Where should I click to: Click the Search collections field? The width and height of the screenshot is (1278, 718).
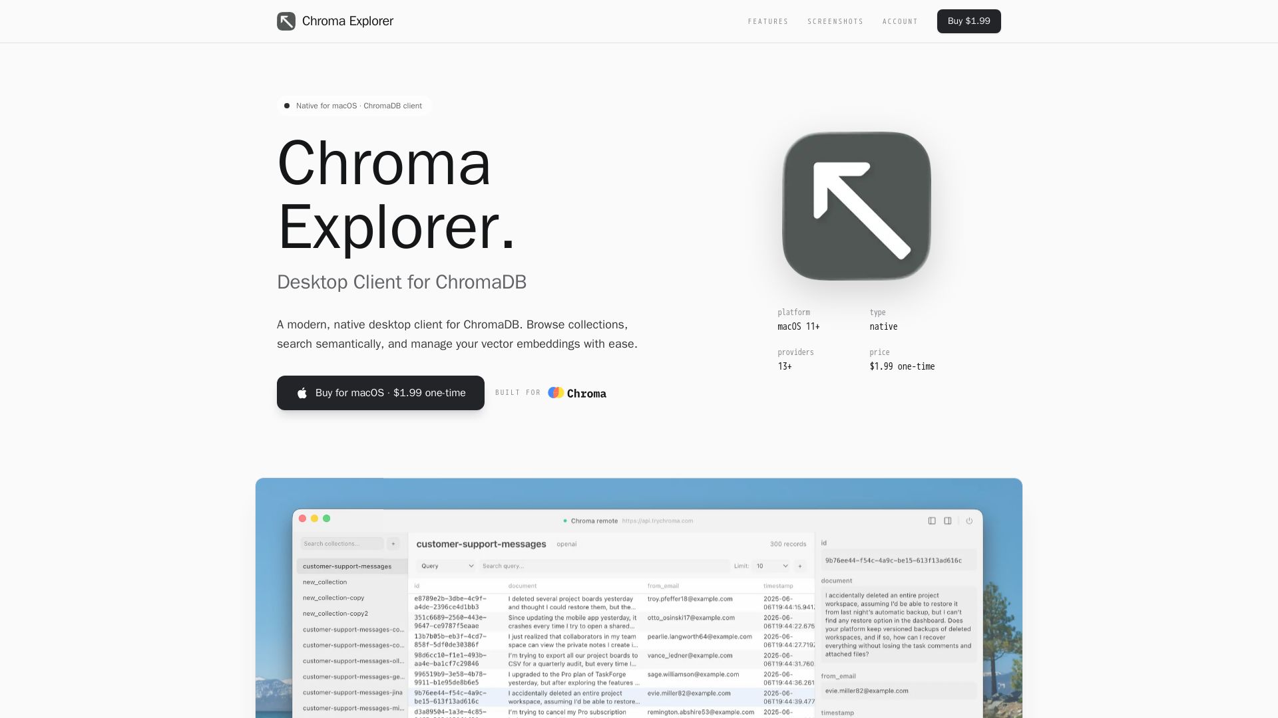[341, 544]
